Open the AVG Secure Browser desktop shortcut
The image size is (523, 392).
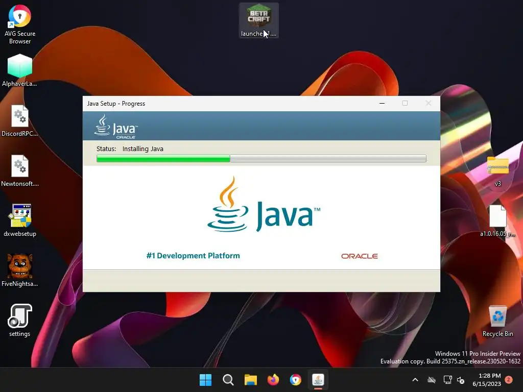[x=20, y=24]
